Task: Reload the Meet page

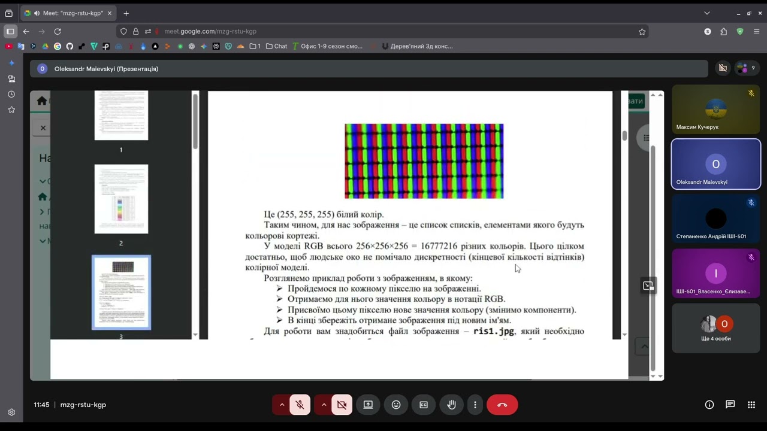Action: click(58, 31)
